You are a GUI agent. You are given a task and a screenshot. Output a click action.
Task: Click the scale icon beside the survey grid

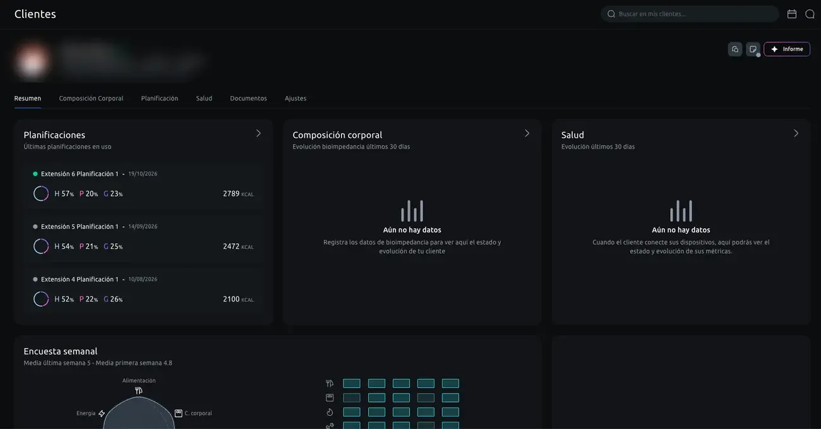pyautogui.click(x=330, y=398)
